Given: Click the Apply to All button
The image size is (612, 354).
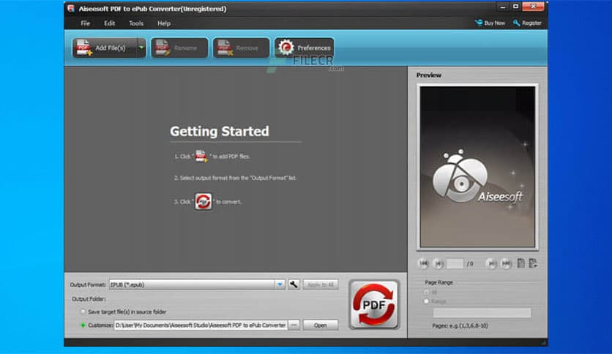Looking at the screenshot, I should pyautogui.click(x=321, y=285).
